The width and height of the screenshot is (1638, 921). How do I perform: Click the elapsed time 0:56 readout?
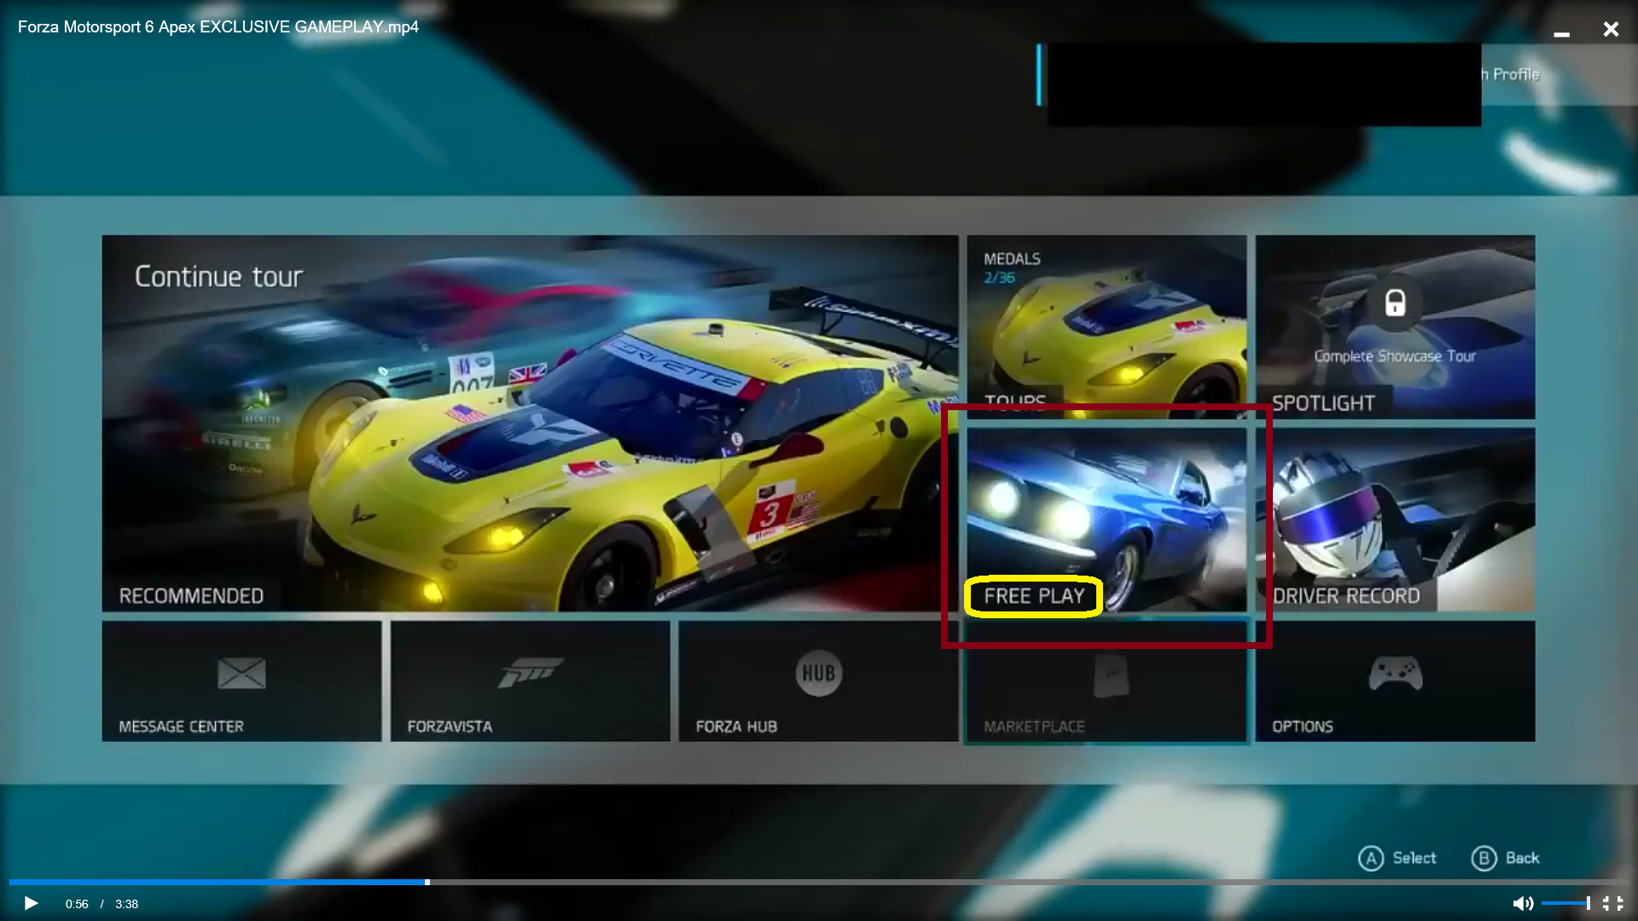[x=77, y=904]
